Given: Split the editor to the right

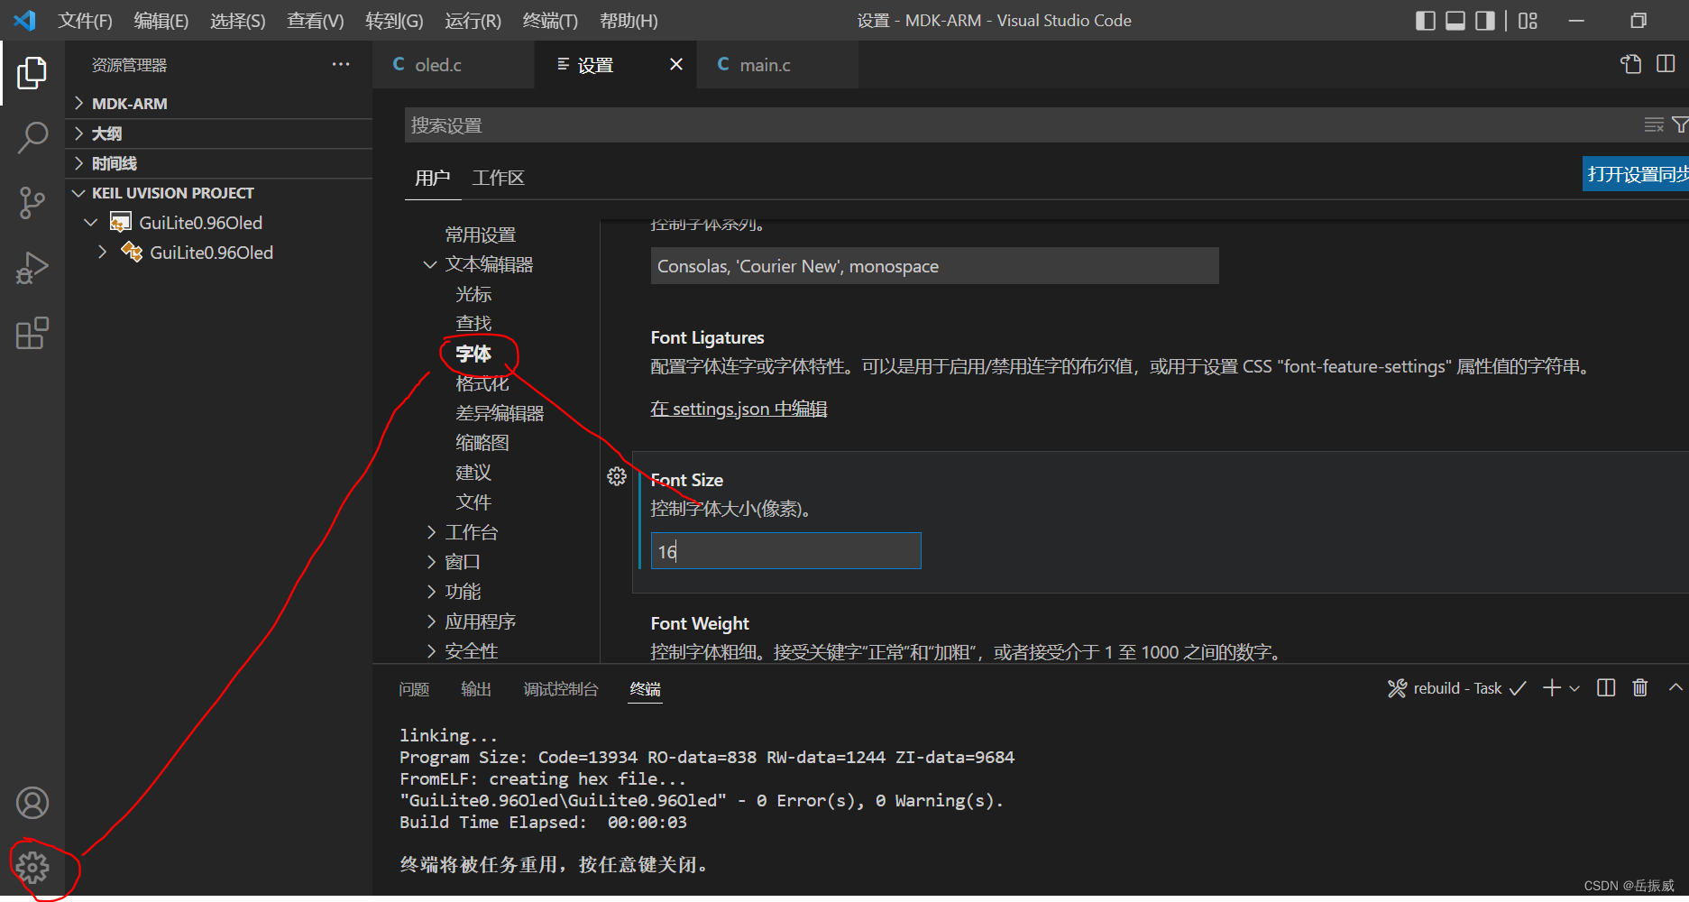Looking at the screenshot, I should coord(1666,64).
